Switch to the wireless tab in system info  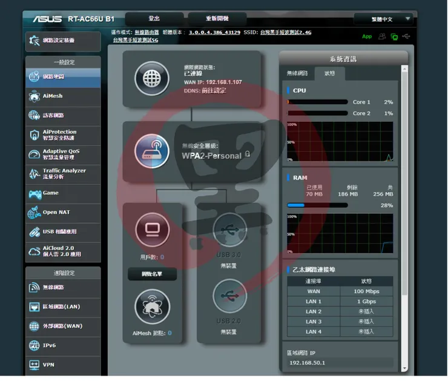[x=297, y=73]
